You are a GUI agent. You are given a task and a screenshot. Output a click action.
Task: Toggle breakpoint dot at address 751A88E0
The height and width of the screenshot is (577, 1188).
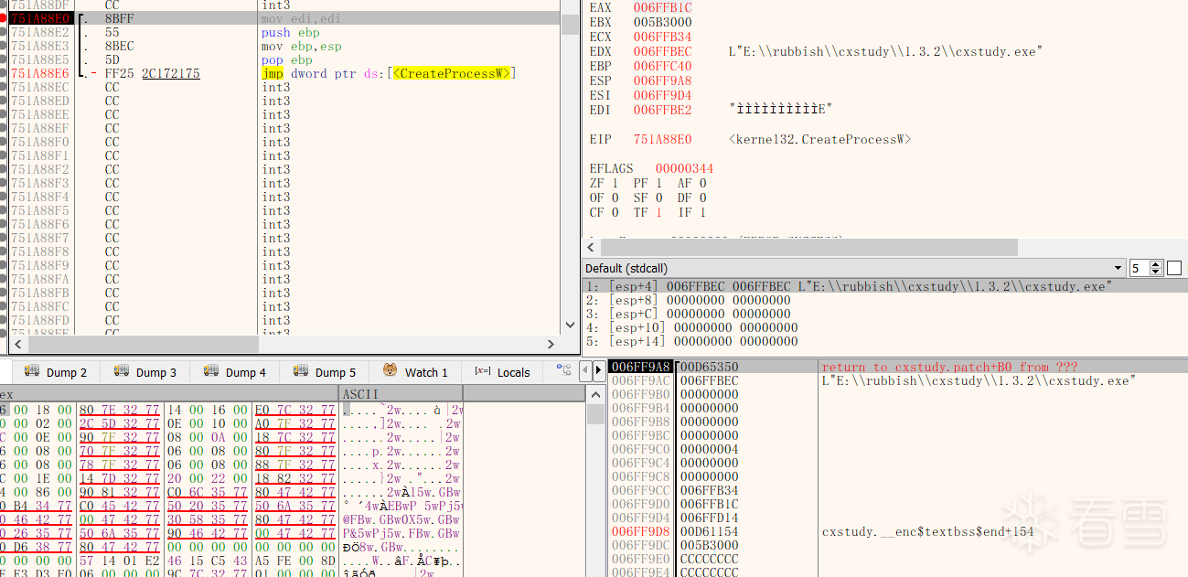point(5,18)
